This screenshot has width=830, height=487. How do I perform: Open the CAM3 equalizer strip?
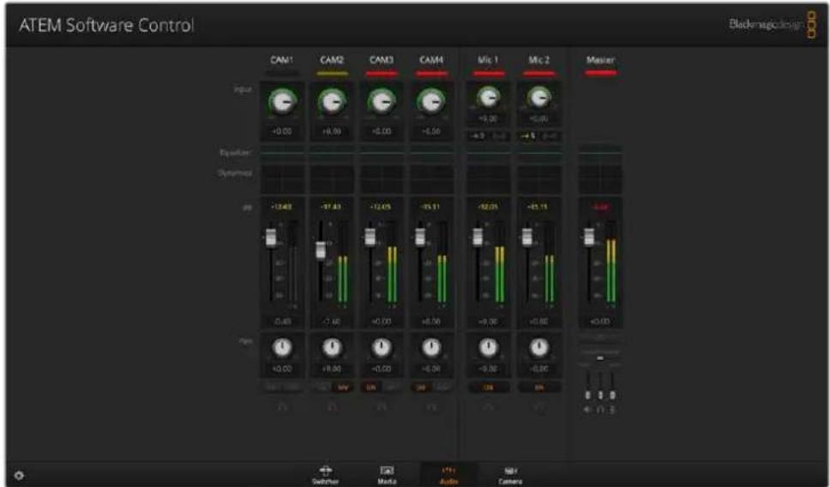(x=382, y=153)
